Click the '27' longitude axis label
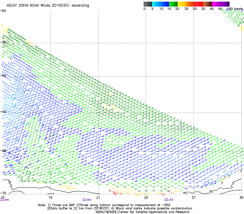The height and width of the screenshot is (214, 244). (194, 198)
